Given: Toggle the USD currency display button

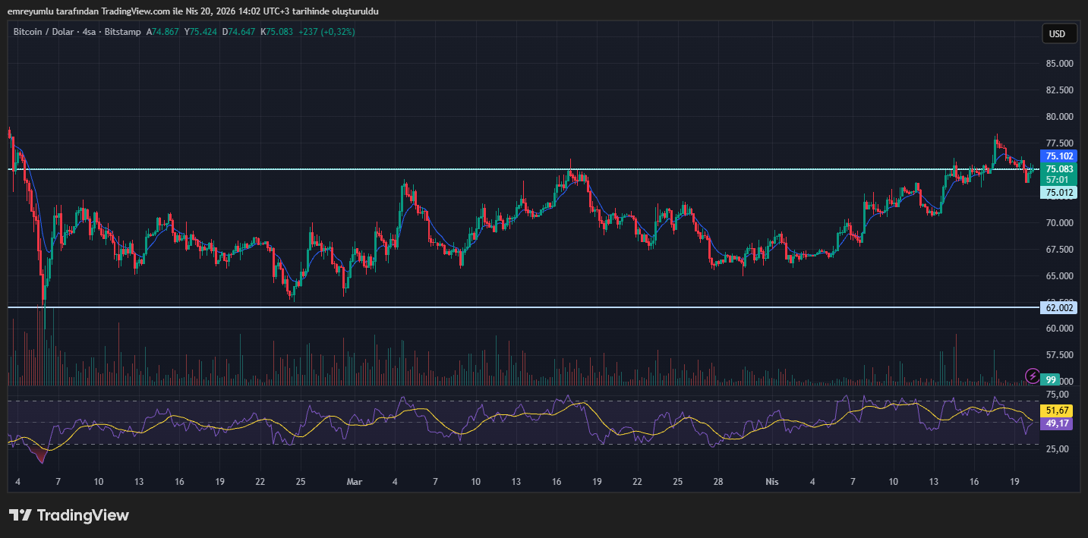Looking at the screenshot, I should click(x=1059, y=33).
